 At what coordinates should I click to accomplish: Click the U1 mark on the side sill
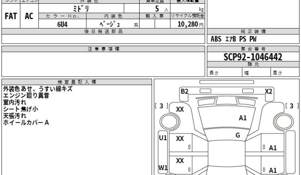(163, 138)
